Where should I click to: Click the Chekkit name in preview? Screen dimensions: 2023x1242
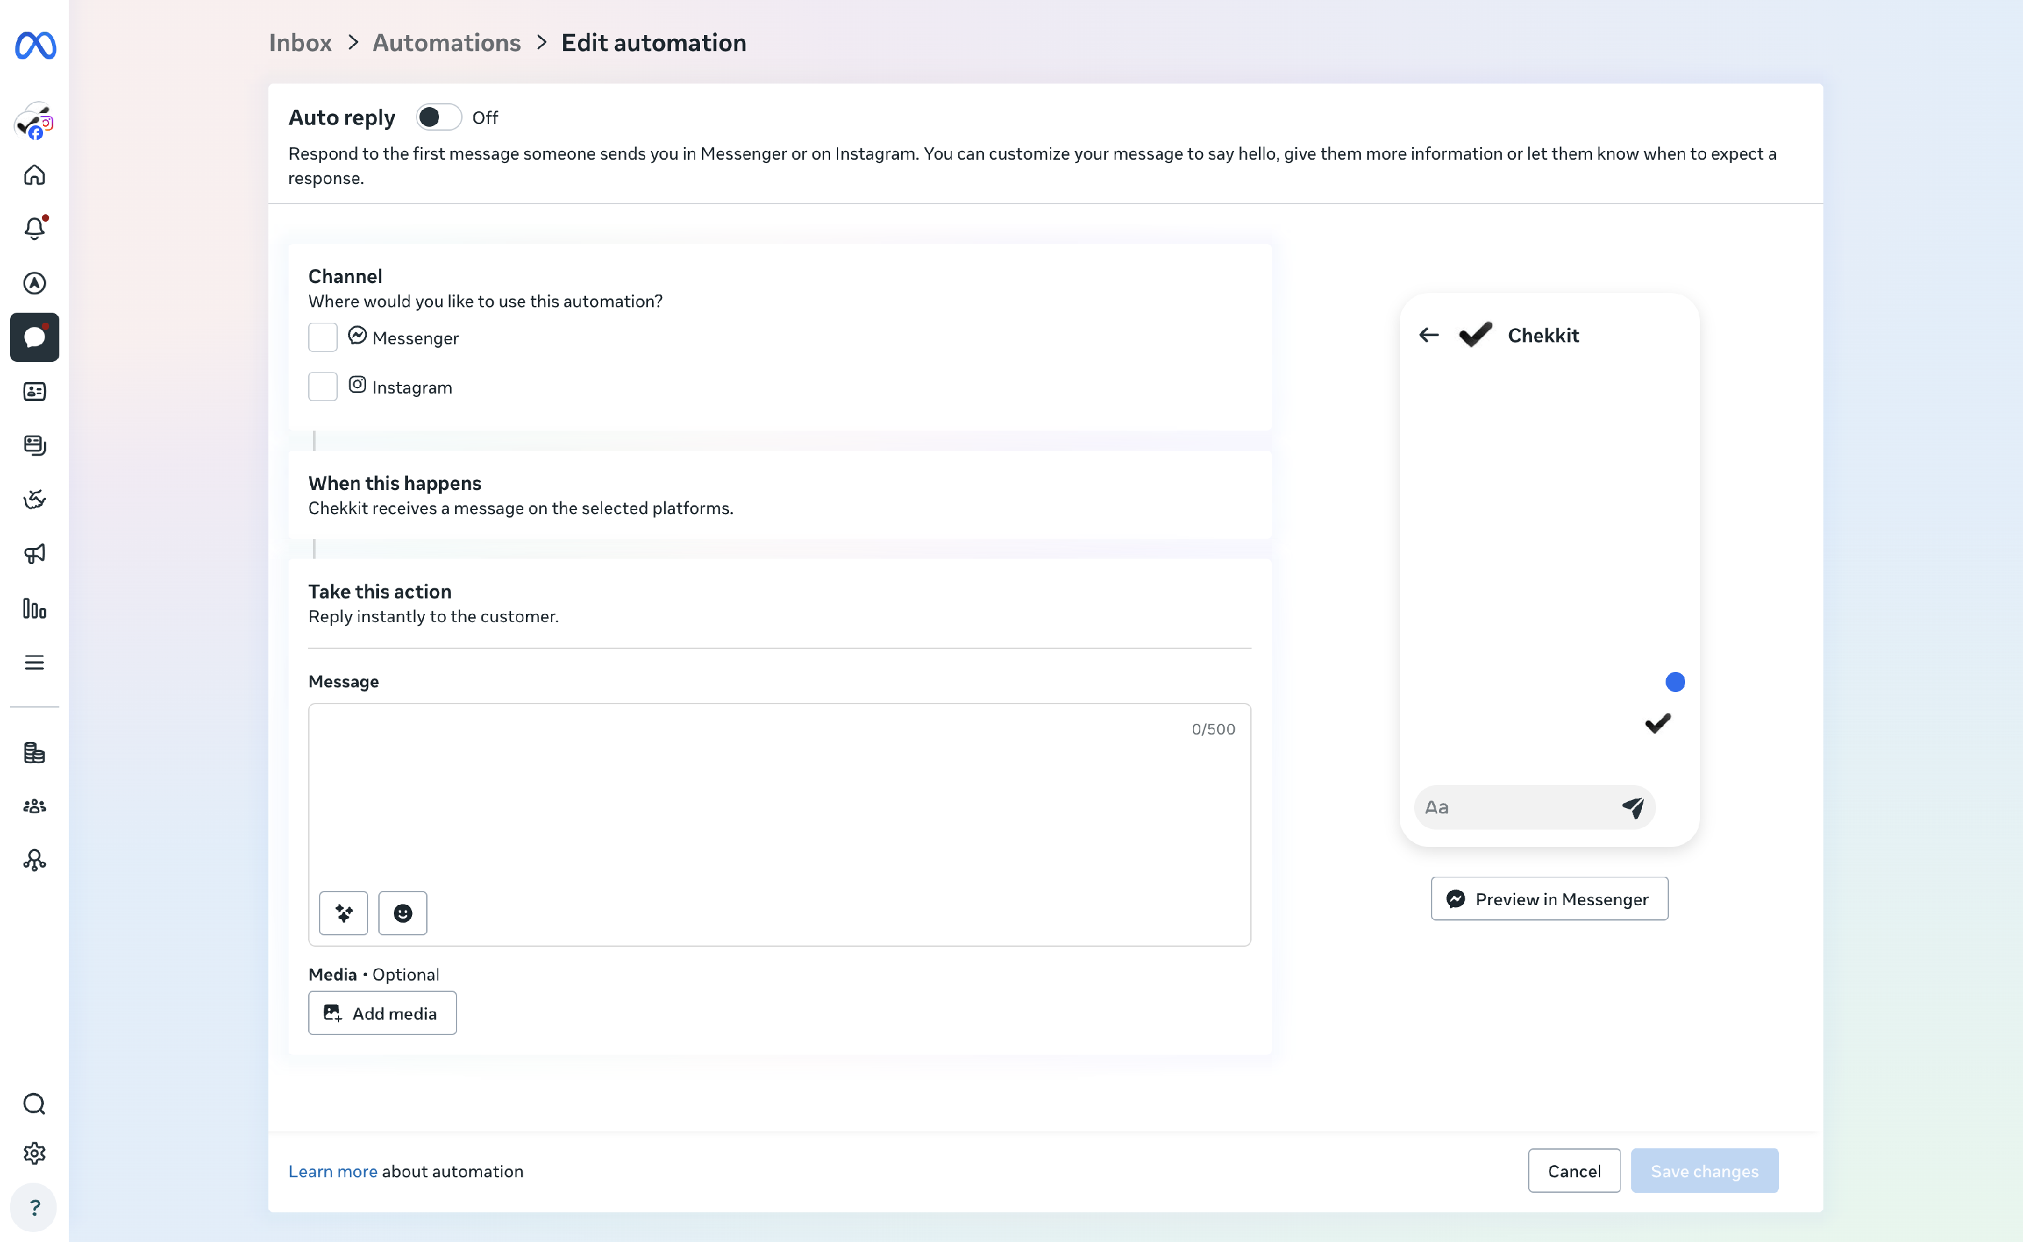coord(1543,335)
